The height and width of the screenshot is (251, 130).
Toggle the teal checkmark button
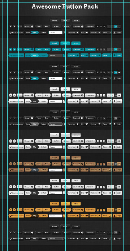click(16, 55)
